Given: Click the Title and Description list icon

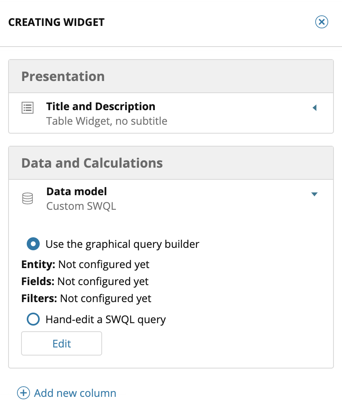Looking at the screenshot, I should (x=28, y=107).
